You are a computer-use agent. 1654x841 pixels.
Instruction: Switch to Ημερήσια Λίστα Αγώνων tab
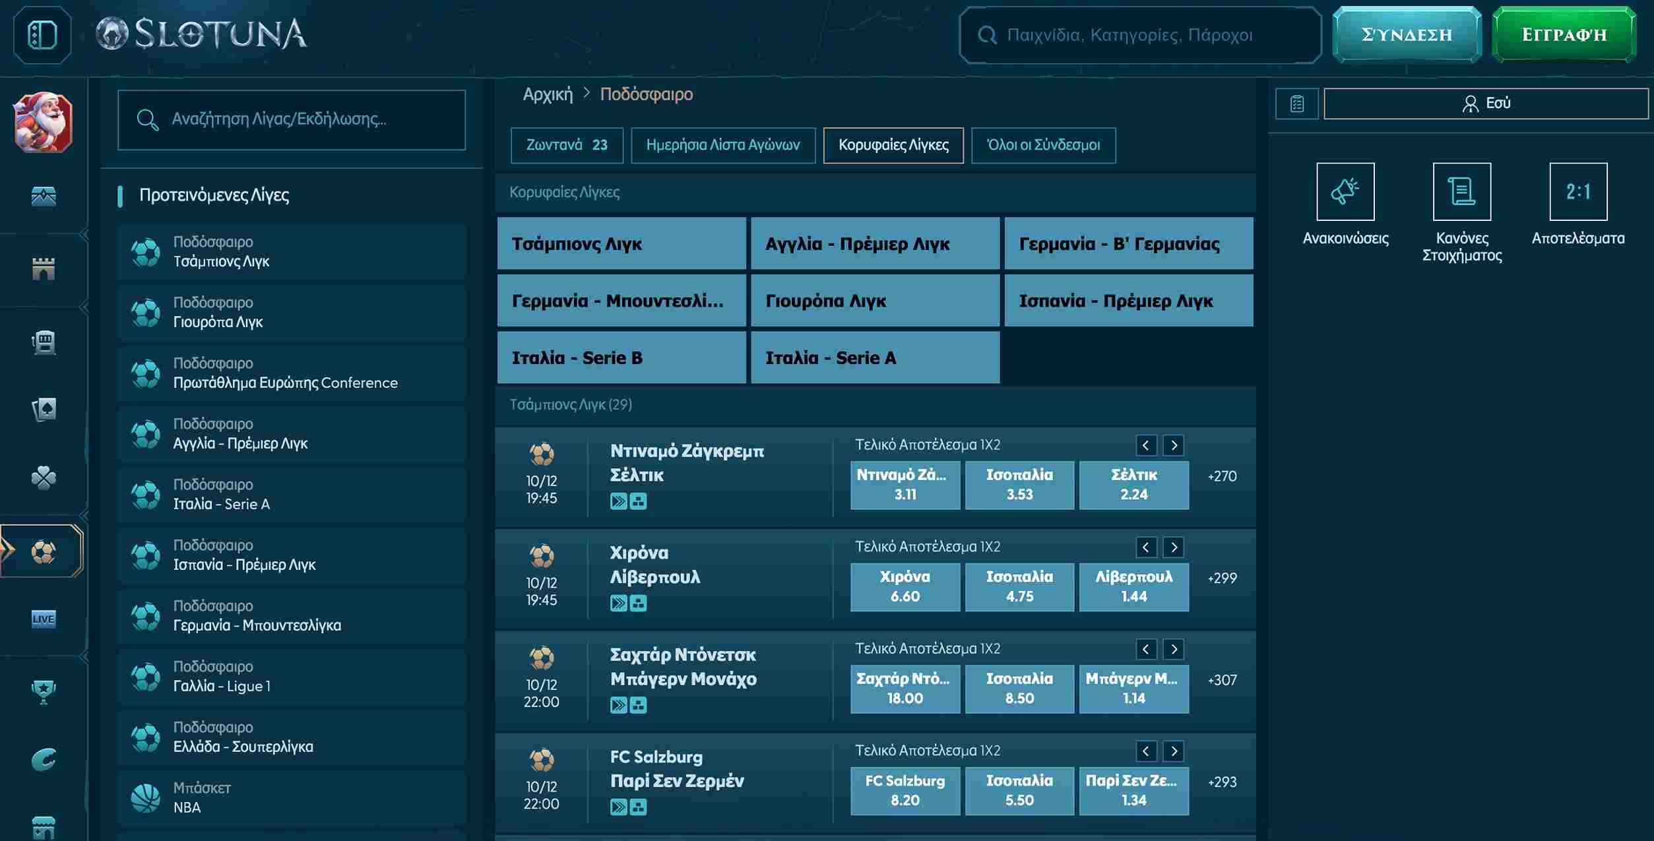[x=723, y=145]
